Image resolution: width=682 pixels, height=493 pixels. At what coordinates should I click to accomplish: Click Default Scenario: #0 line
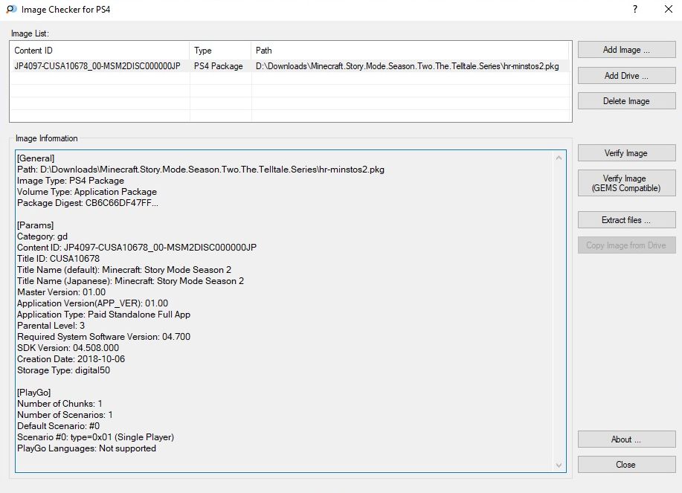[x=58, y=426]
